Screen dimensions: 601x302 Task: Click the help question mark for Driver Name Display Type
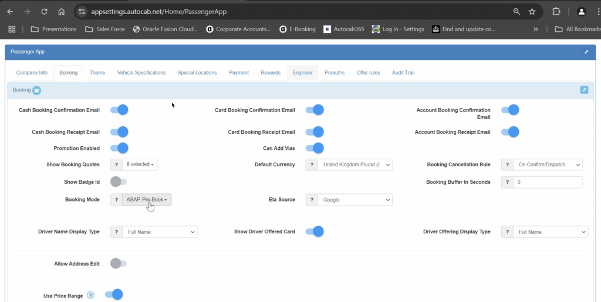117,231
